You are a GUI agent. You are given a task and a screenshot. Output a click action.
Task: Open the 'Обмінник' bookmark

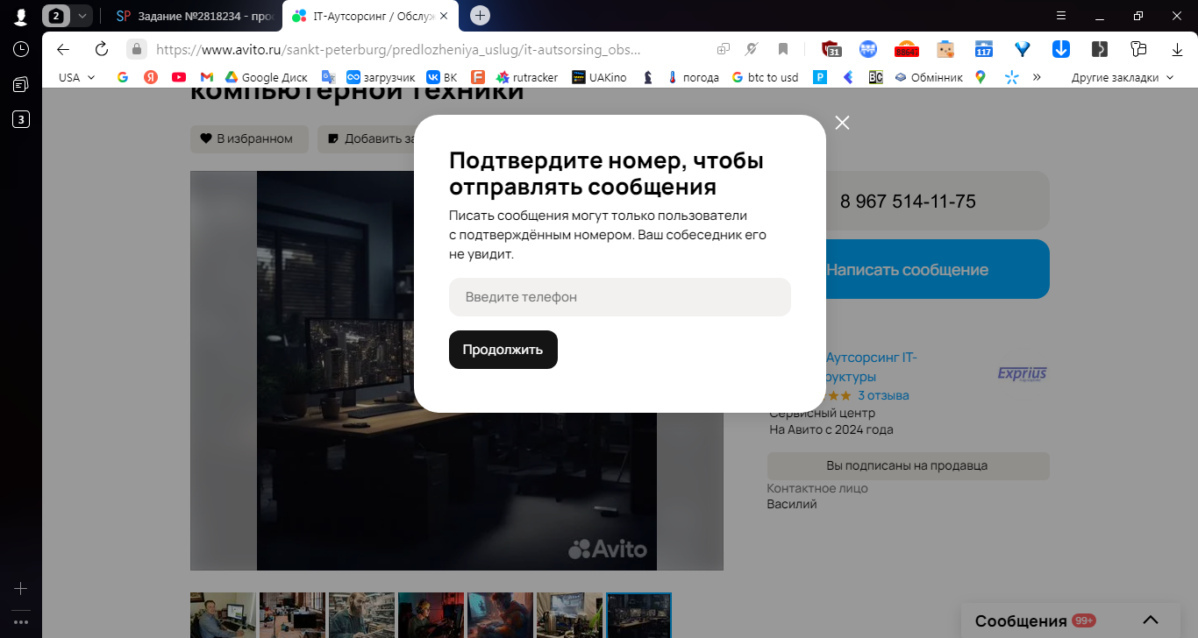929,77
